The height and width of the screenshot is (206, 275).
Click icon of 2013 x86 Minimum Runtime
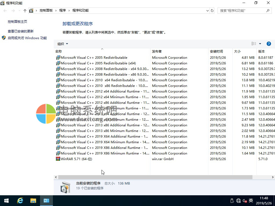(58, 131)
